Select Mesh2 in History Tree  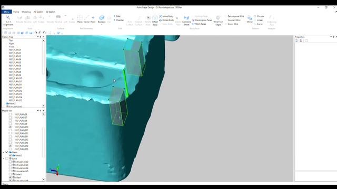[x=12, y=103]
